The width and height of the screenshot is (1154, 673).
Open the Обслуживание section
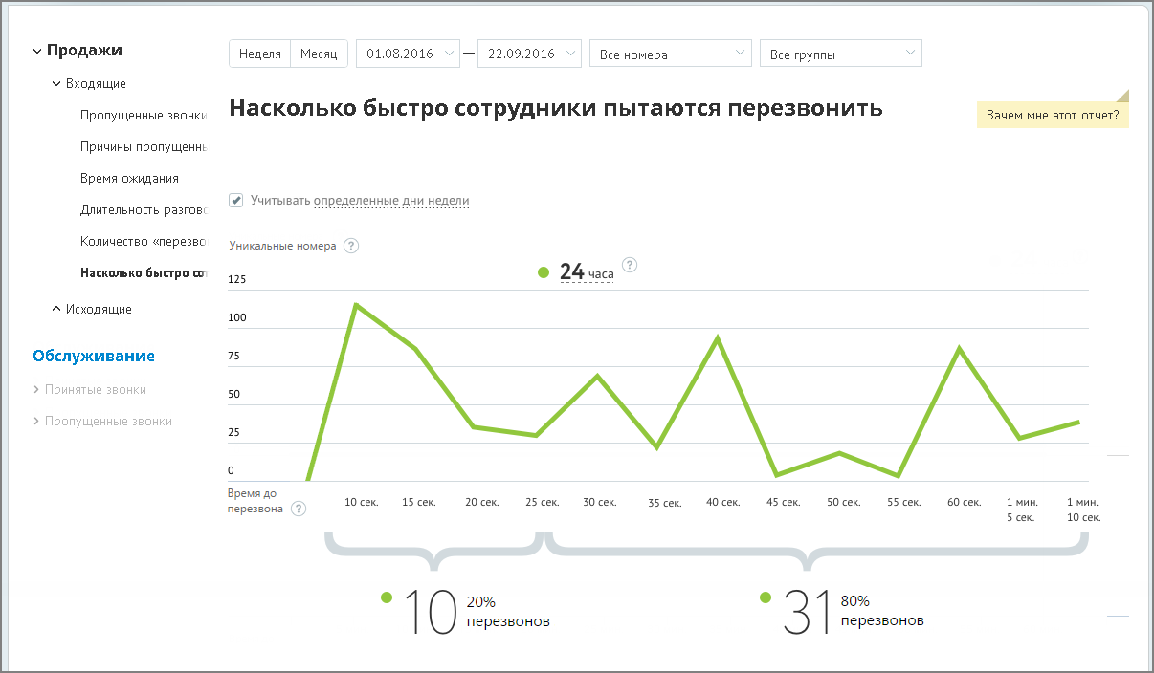click(94, 356)
